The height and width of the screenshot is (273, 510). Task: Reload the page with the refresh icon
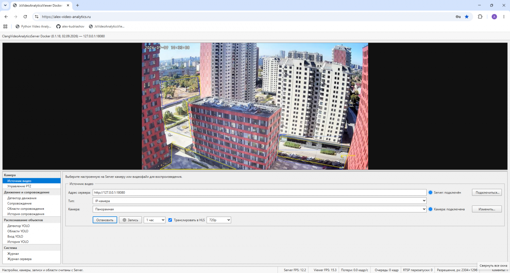[x=25, y=17]
